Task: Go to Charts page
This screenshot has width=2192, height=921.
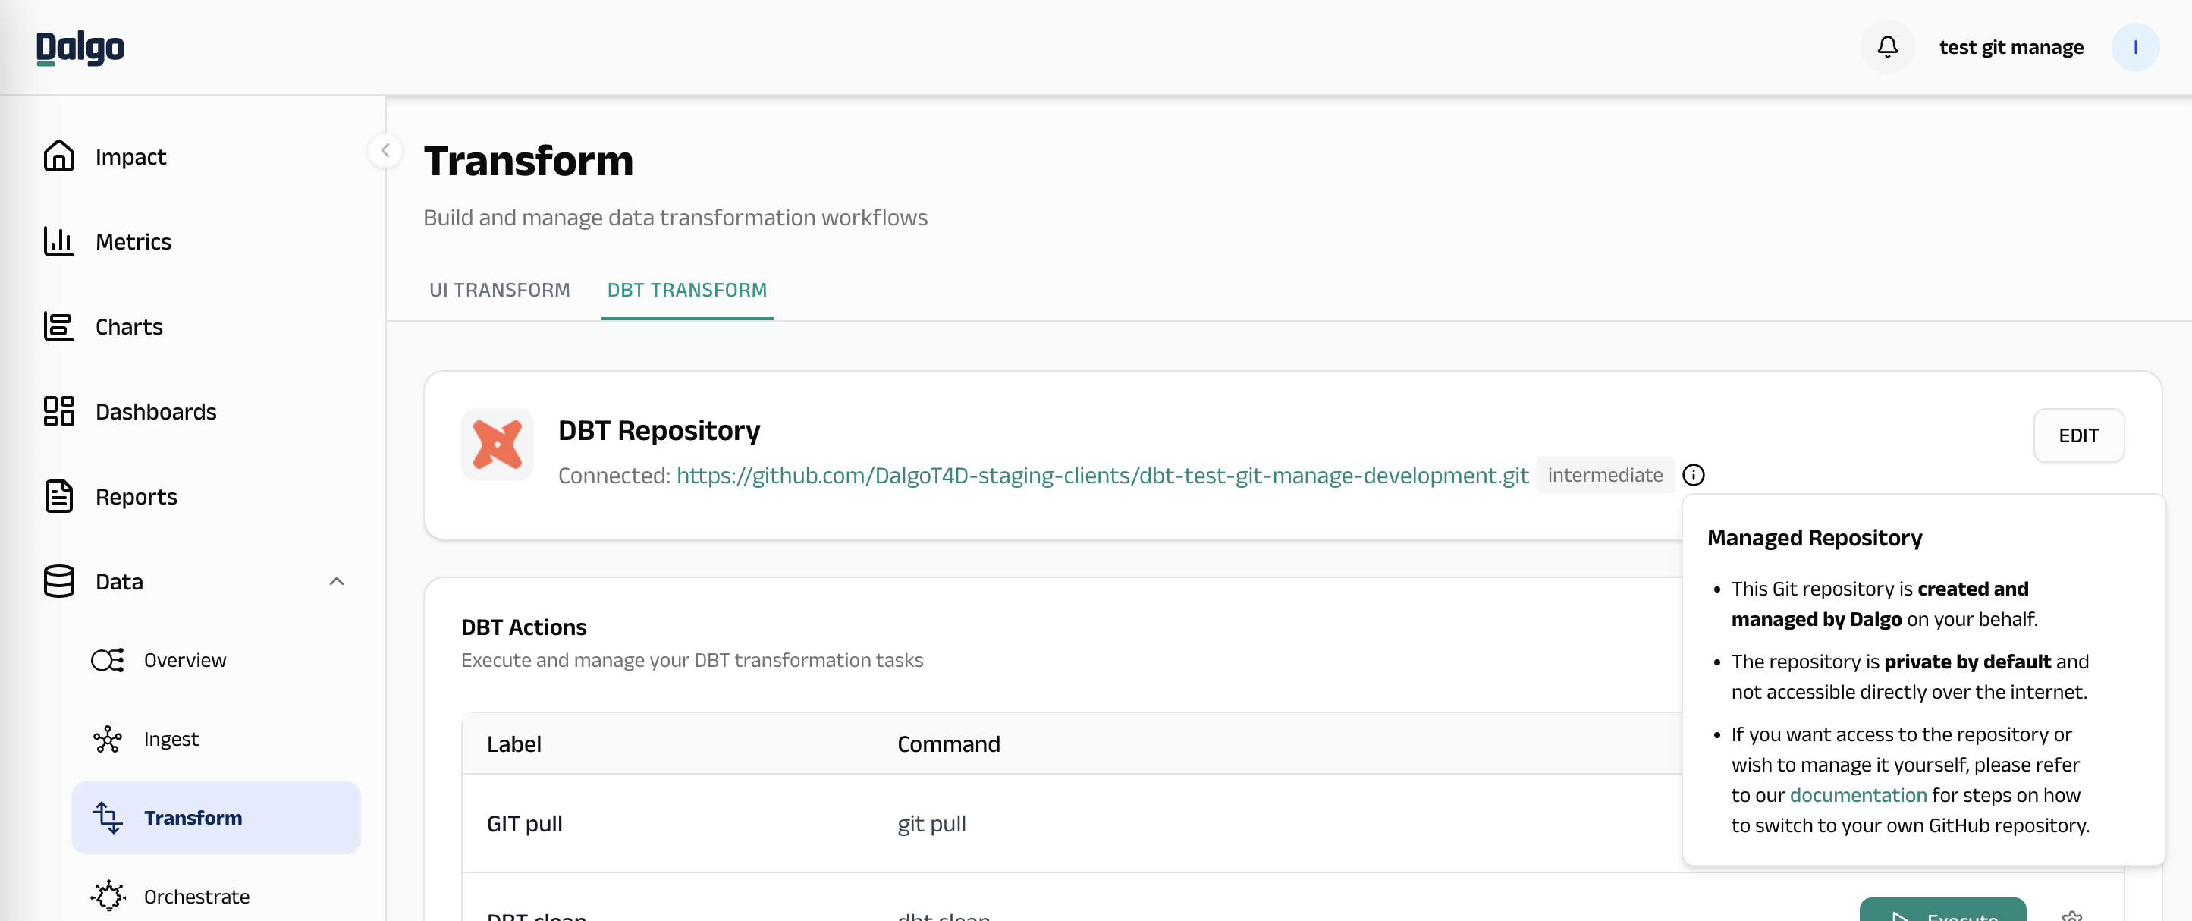Action: (130, 327)
